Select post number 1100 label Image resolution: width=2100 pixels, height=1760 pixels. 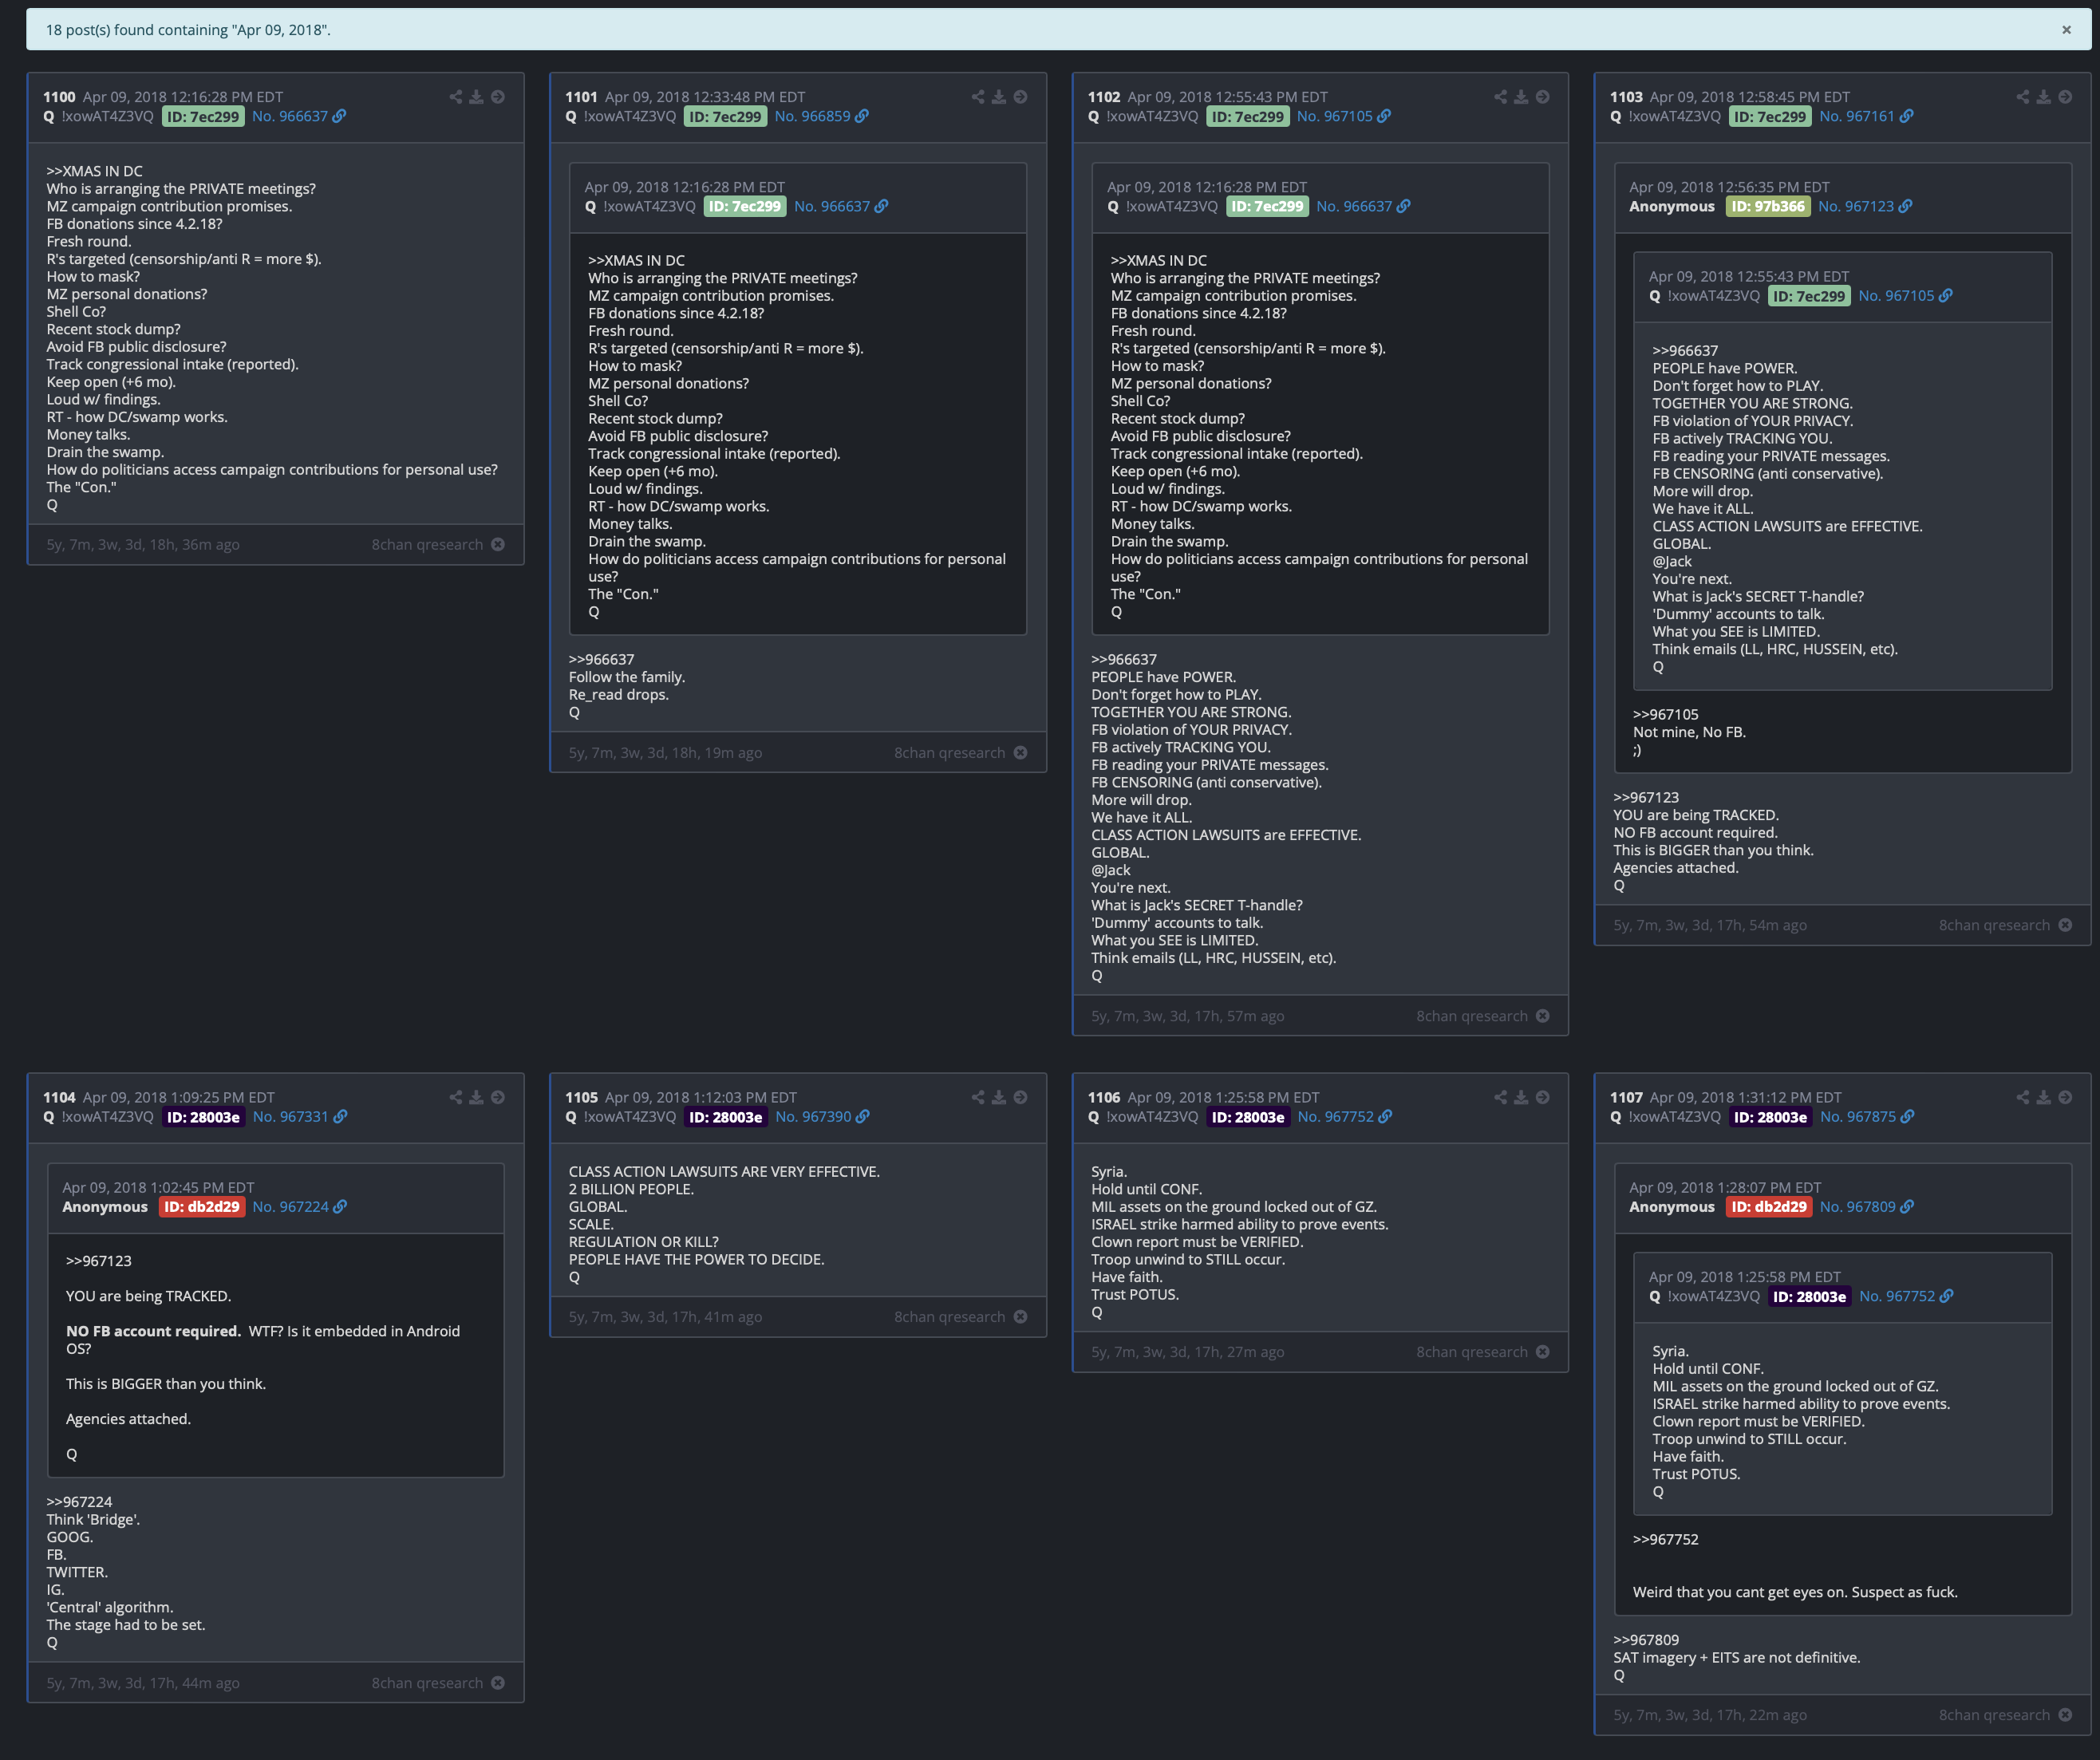[59, 97]
